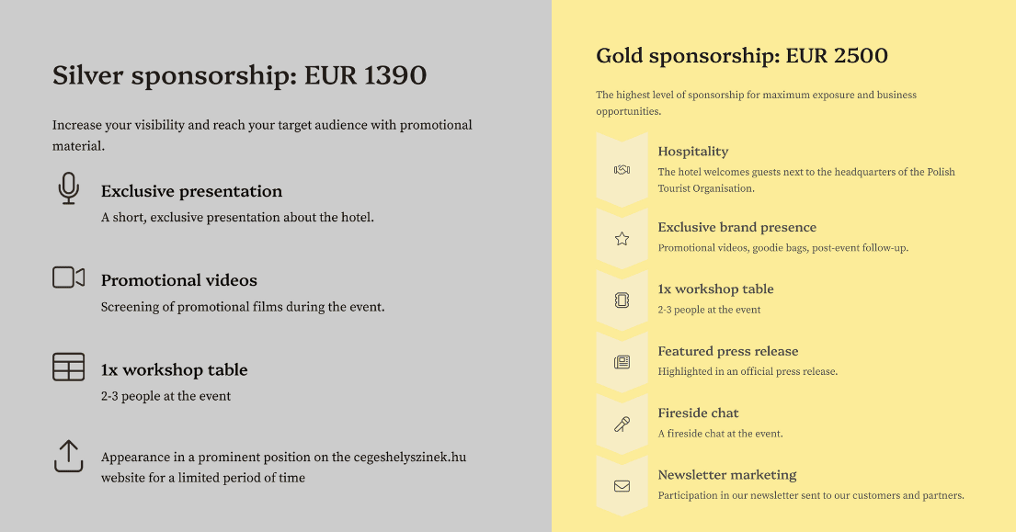Click the cegeshelyszinek.hu website text
This screenshot has height=532, width=1016.
pyautogui.click(x=409, y=458)
